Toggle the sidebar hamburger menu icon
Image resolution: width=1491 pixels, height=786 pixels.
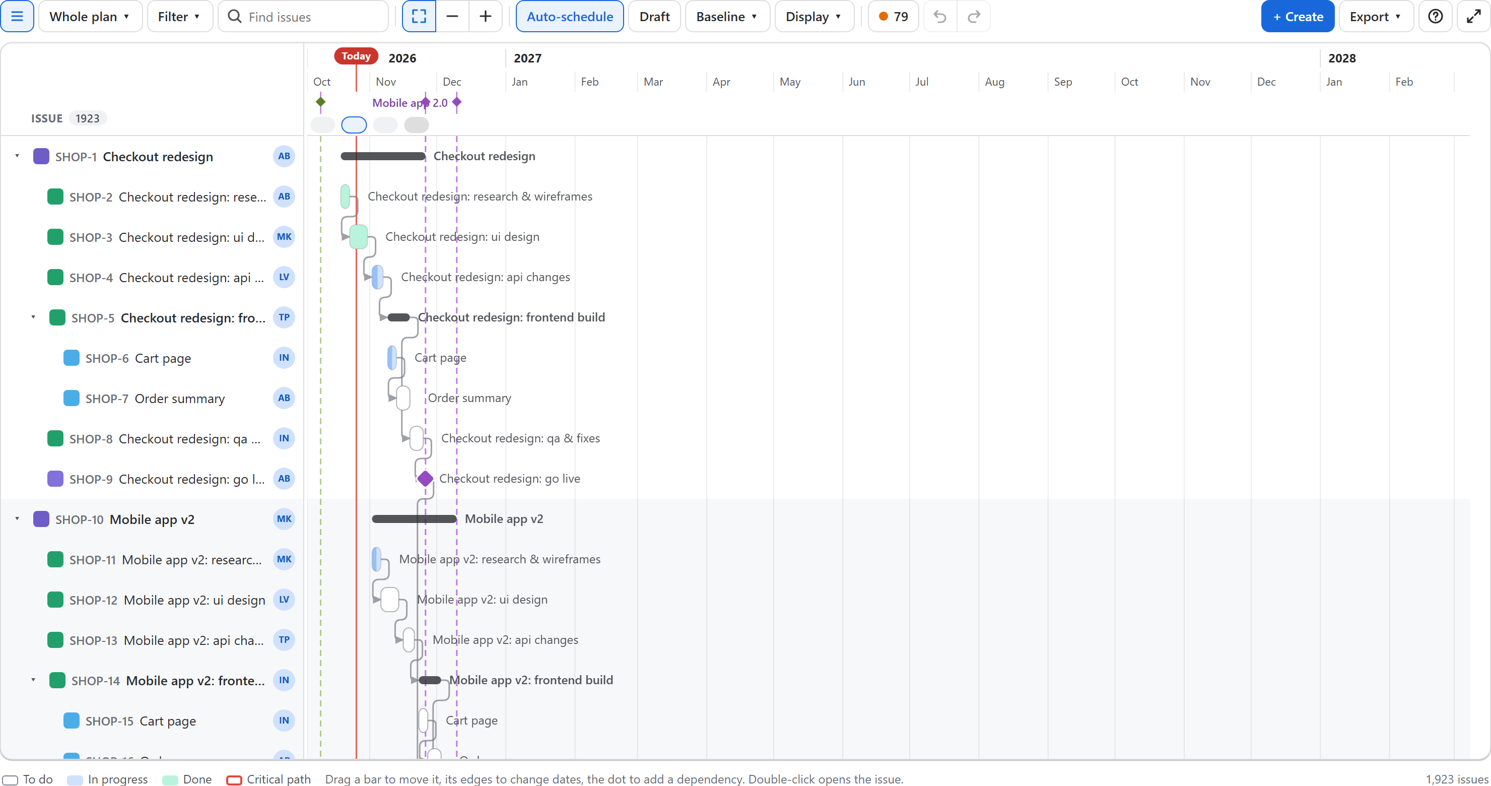pyautogui.click(x=17, y=16)
